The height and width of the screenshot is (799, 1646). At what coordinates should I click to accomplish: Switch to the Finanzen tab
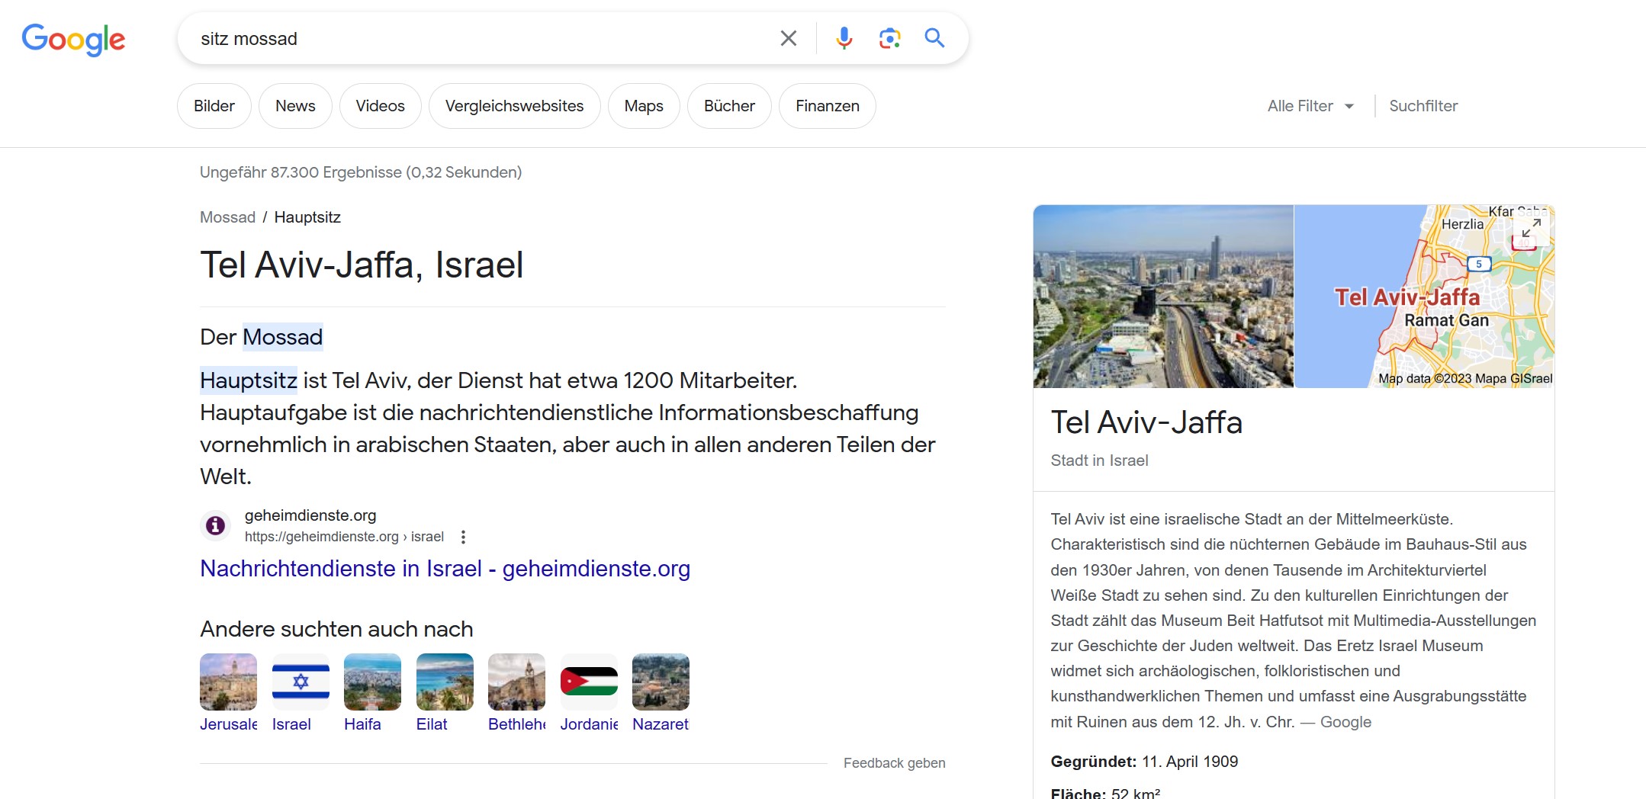point(828,106)
